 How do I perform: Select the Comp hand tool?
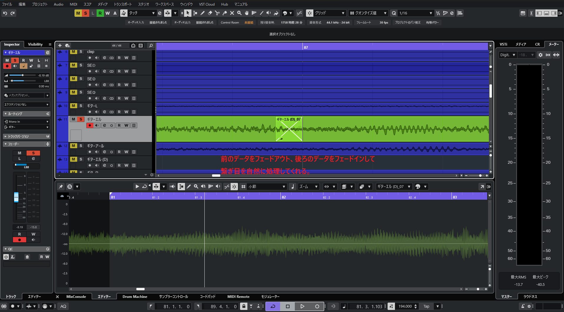pos(247,13)
